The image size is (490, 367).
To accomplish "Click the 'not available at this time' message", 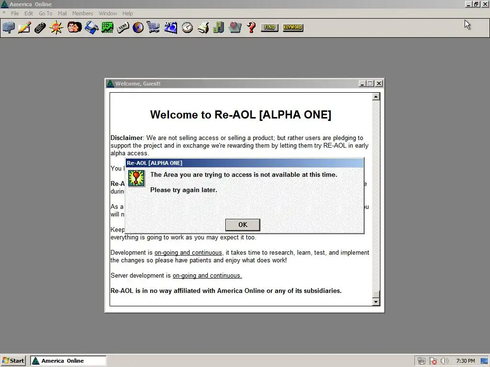I will pos(244,175).
